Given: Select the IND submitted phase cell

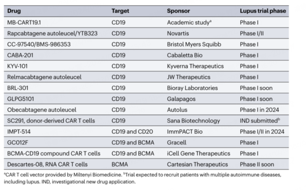Looking at the screenshot, I should click(260, 121).
